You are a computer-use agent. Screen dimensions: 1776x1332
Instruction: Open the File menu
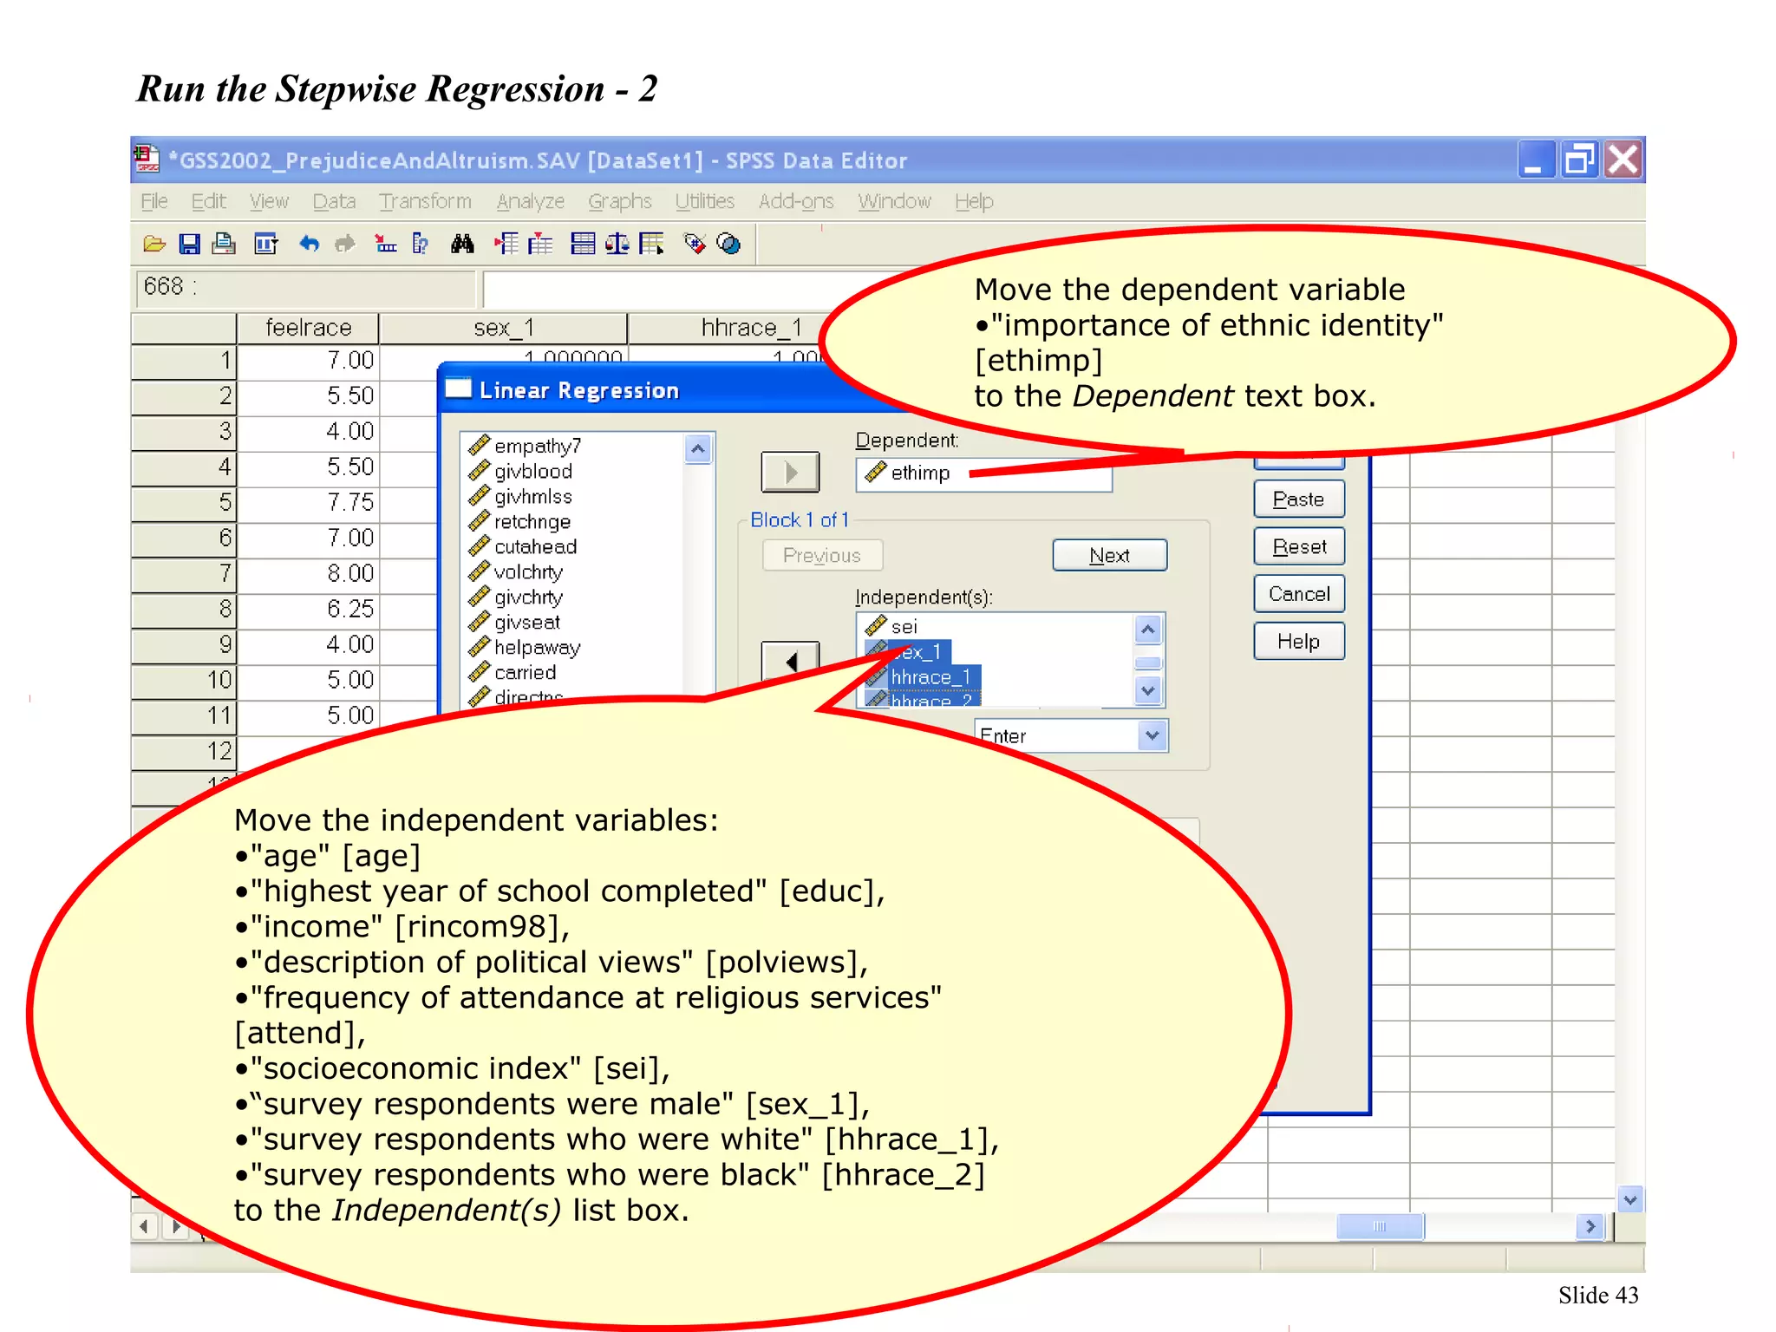(154, 201)
